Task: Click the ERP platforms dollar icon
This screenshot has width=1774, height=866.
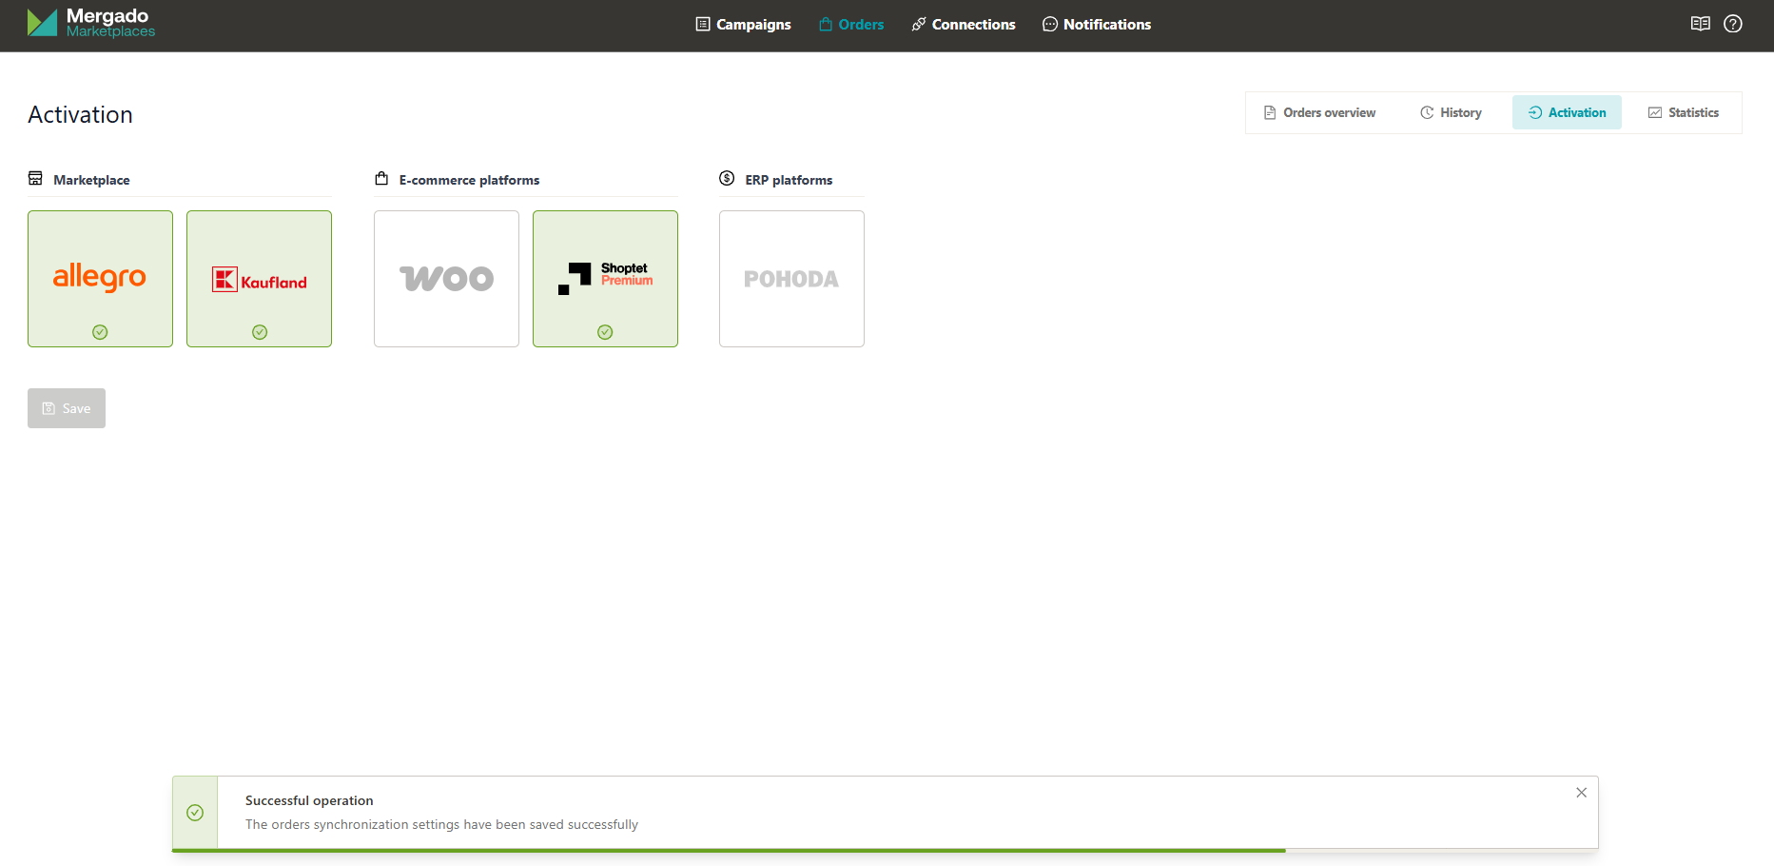Action: click(727, 179)
